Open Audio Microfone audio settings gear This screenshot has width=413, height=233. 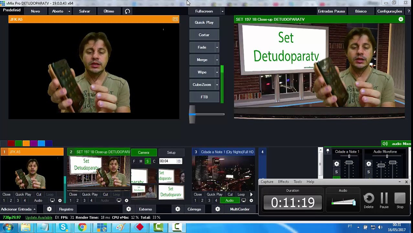coord(369,164)
